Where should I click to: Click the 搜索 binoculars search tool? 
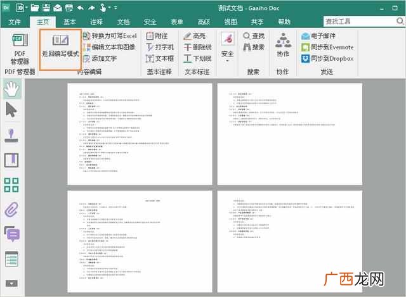coord(254,47)
